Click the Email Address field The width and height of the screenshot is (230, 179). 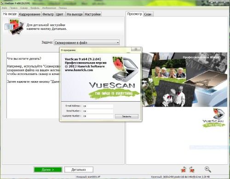tap(98, 106)
